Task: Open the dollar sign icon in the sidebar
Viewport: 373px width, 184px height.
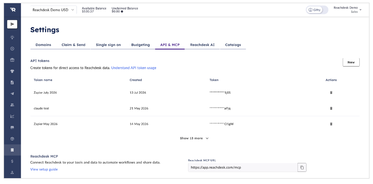Action: [x=12, y=161]
